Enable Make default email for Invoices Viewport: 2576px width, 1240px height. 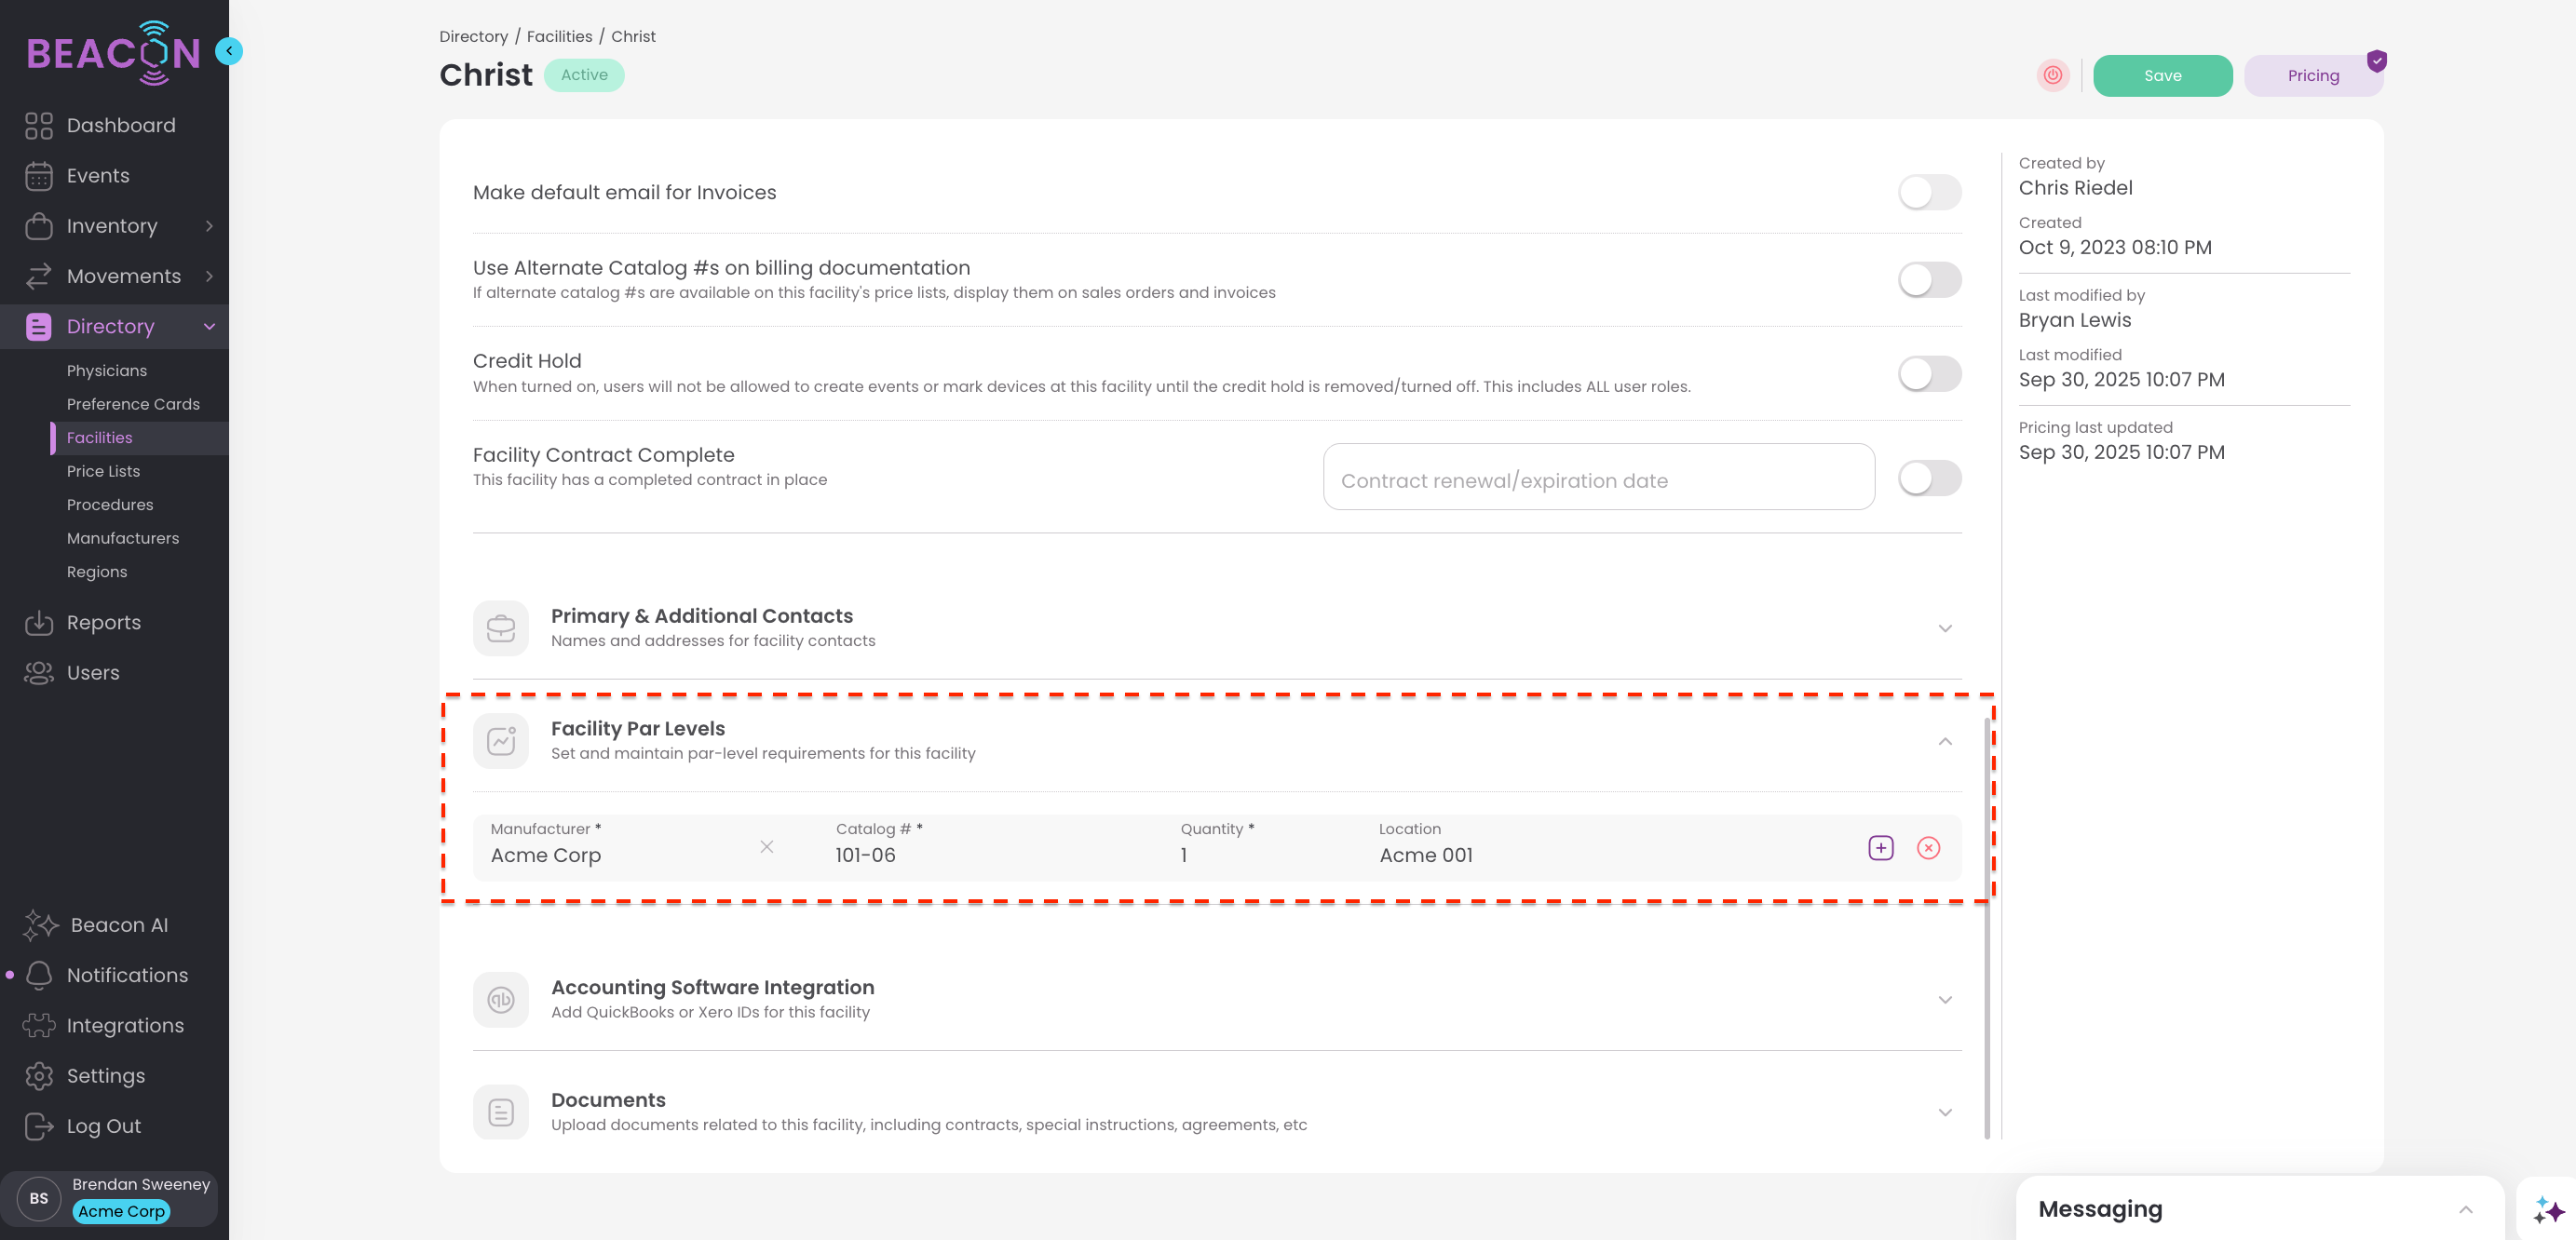[x=1928, y=192]
